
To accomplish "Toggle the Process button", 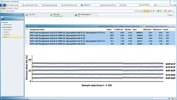I will tap(146, 11).
